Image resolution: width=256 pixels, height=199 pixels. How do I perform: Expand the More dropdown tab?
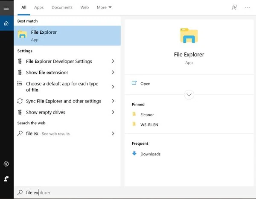tap(104, 7)
